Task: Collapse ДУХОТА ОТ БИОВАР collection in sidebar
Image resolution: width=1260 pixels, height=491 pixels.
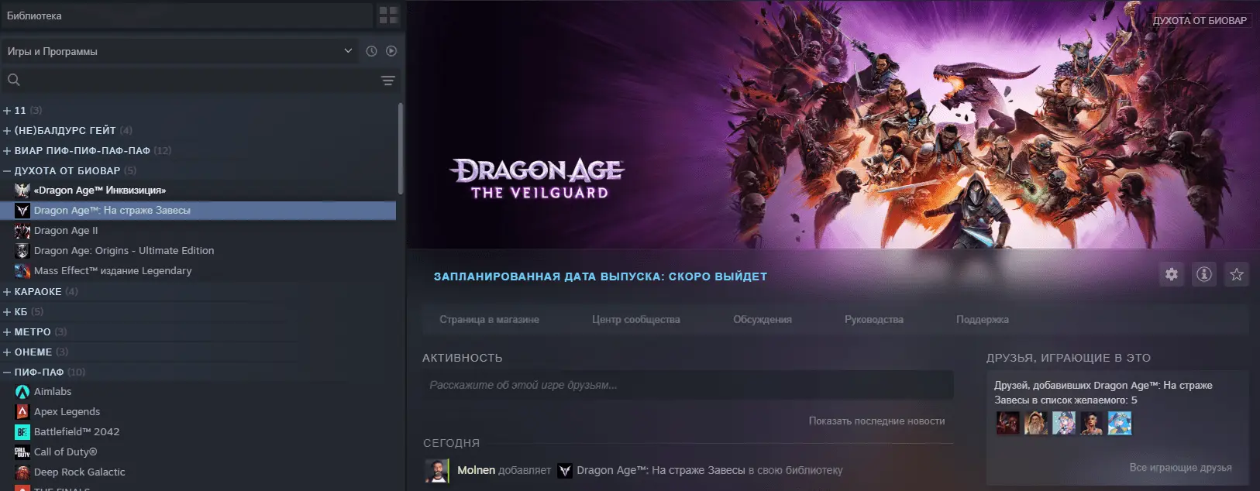Action: coord(7,171)
